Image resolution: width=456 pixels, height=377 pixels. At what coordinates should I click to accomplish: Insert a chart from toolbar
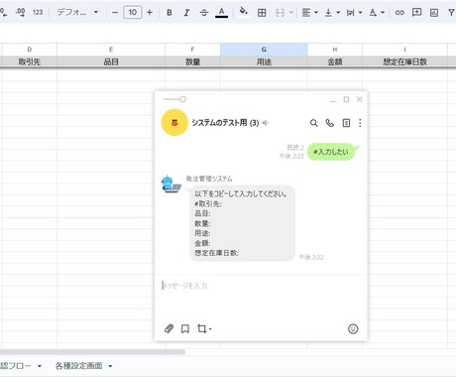pos(434,13)
